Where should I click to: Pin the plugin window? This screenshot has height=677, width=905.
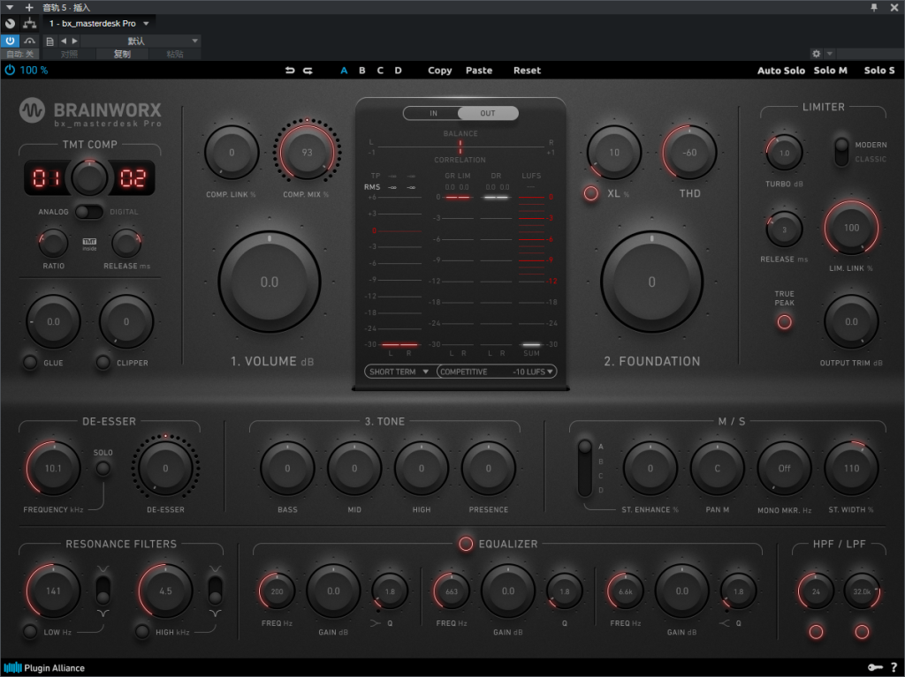874,7
